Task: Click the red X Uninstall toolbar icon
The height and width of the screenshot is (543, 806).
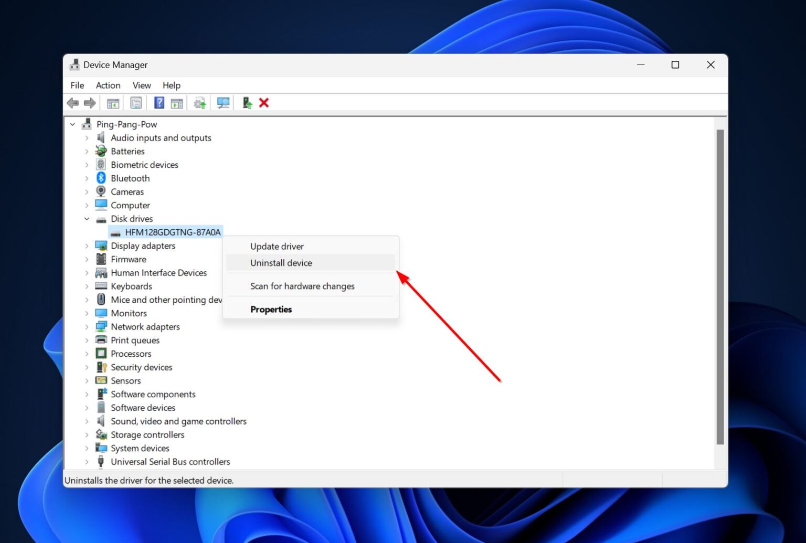Action: tap(264, 102)
